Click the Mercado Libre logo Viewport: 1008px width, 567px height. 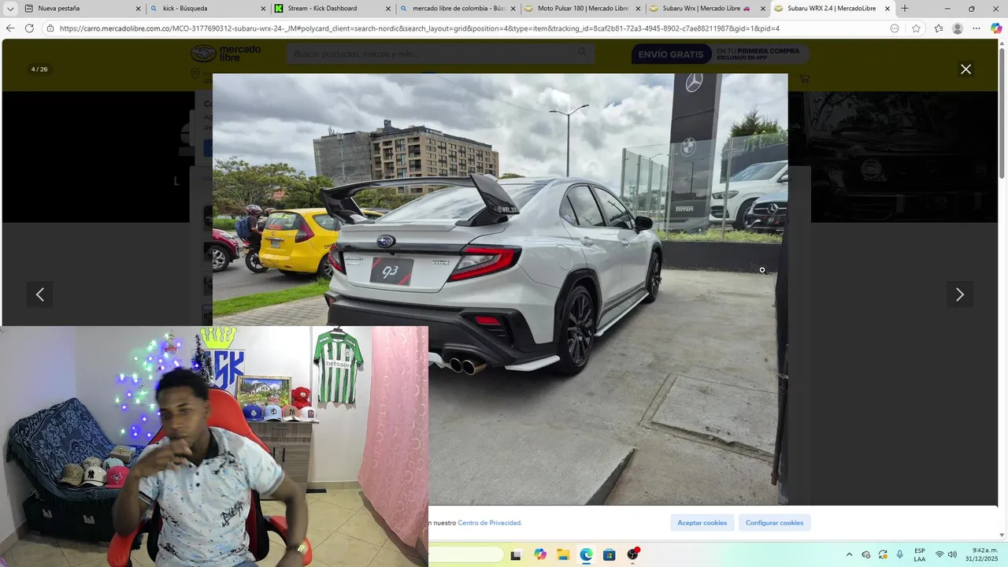(225, 54)
